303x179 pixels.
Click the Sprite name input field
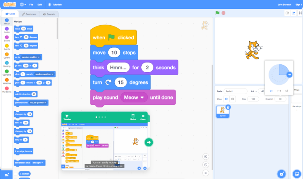tap(235, 91)
